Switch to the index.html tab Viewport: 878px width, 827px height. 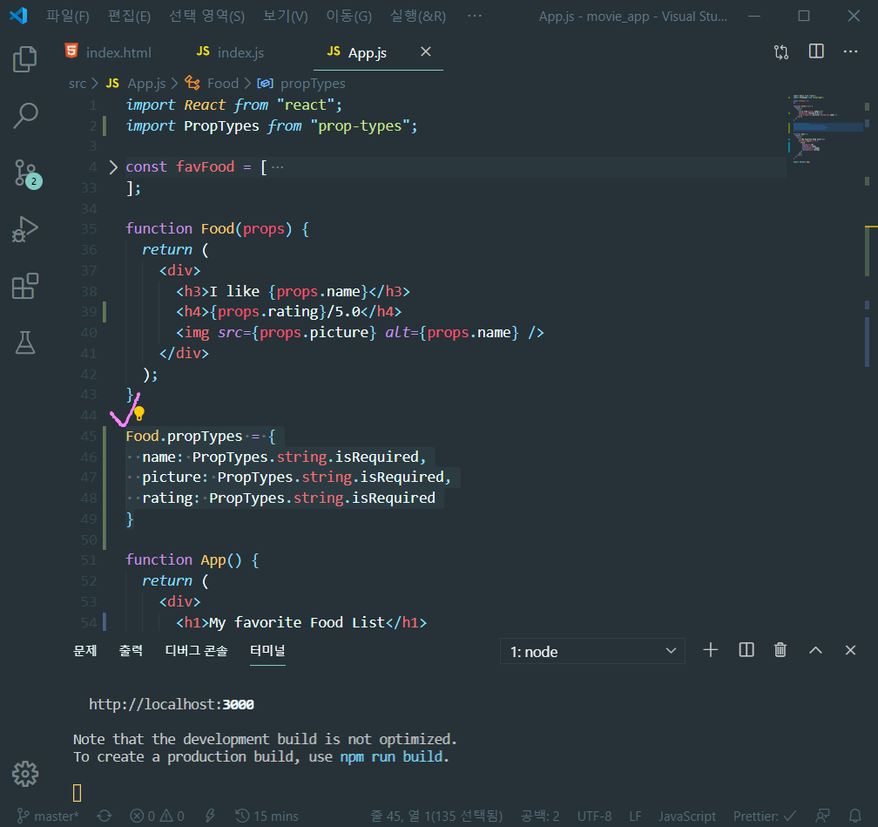pos(109,52)
